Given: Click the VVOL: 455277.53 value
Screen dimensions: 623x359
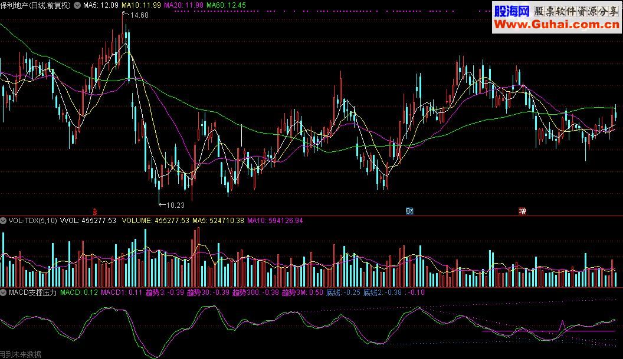Looking at the screenshot, I should (88, 220).
